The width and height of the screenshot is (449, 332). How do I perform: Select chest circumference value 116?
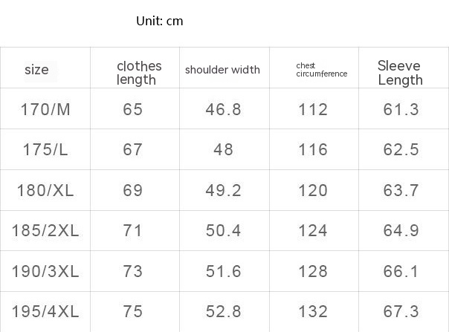pyautogui.click(x=313, y=150)
